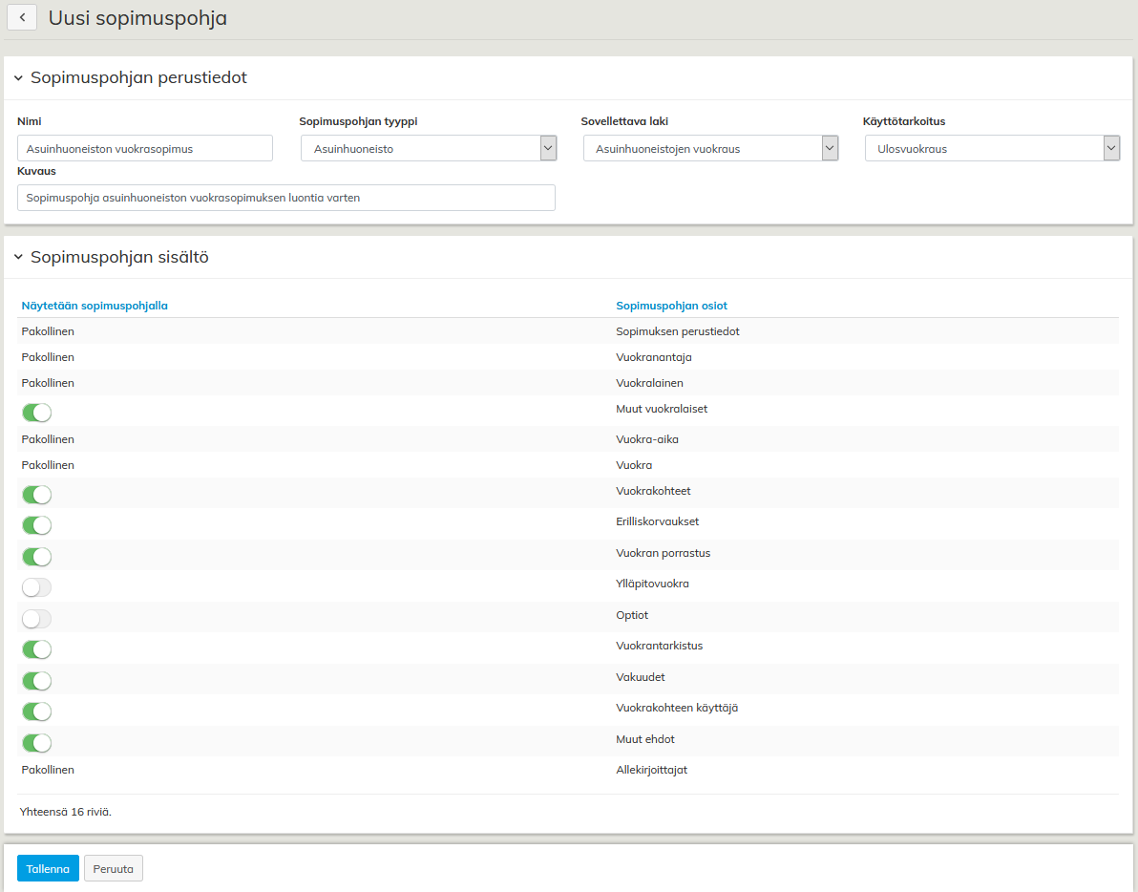Open the Sovellettava laki dropdown
1138x892 pixels.
coord(710,148)
